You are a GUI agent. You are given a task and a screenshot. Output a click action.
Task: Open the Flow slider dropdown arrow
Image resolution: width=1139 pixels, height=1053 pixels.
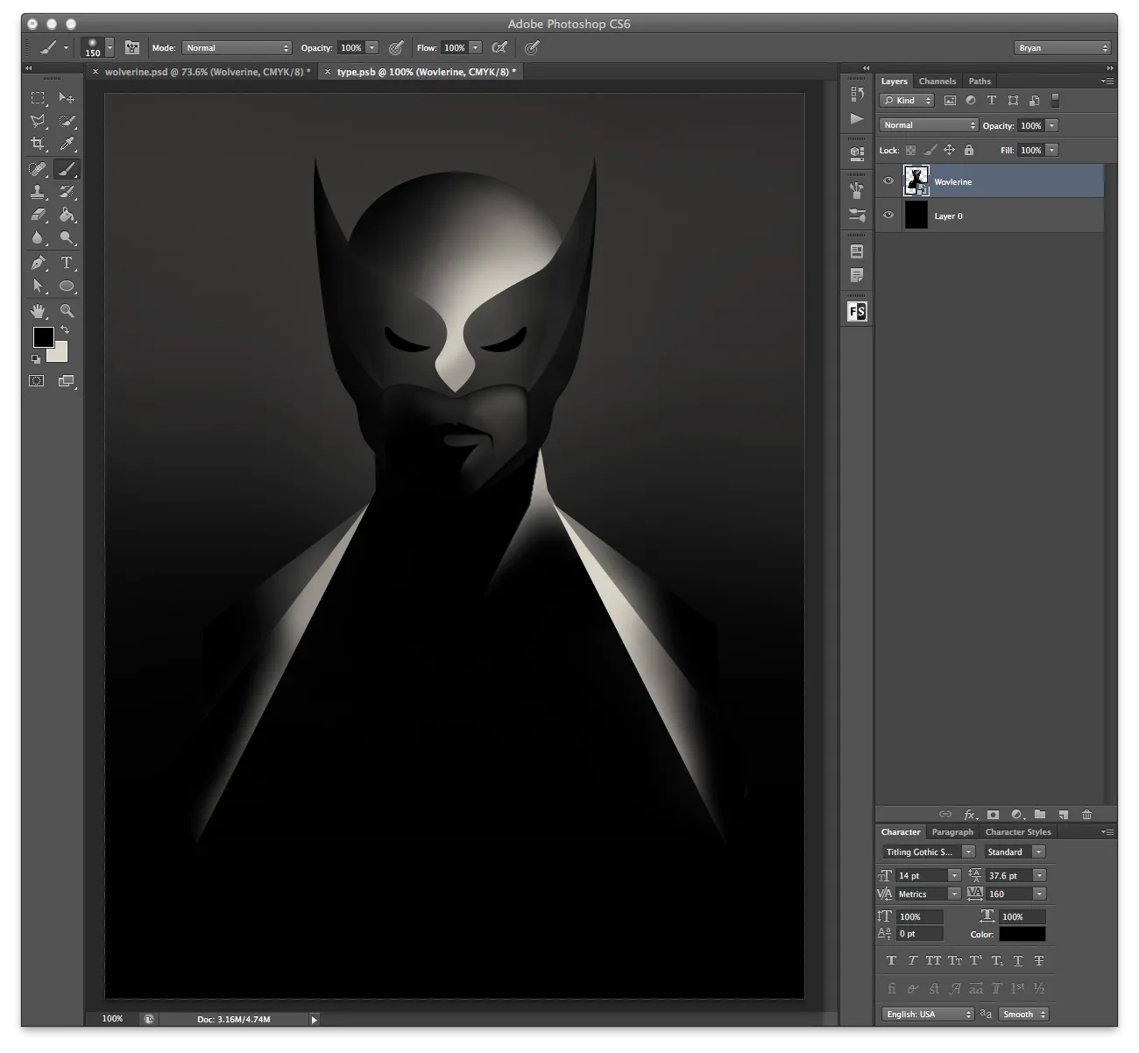click(x=475, y=47)
